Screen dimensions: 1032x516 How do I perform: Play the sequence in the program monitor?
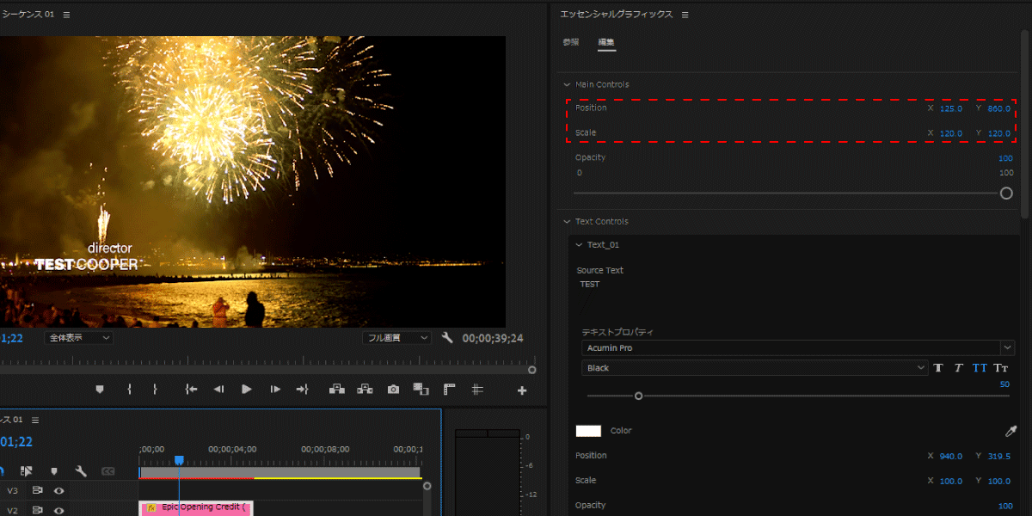[247, 390]
